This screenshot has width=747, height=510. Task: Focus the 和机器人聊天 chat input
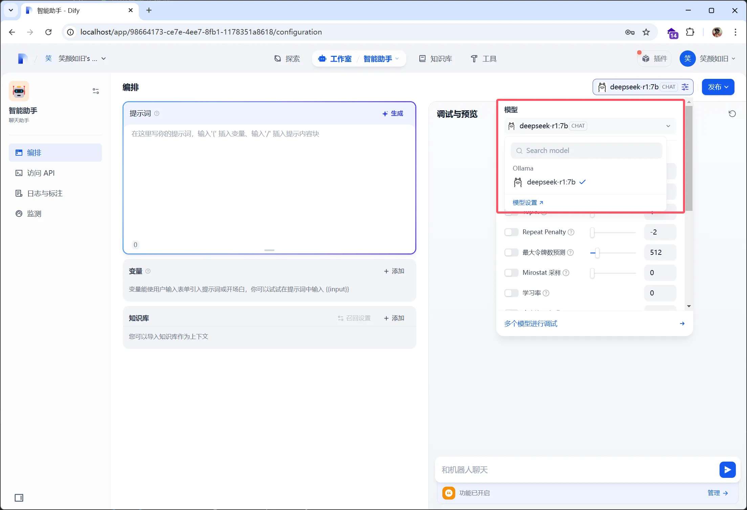tap(577, 470)
